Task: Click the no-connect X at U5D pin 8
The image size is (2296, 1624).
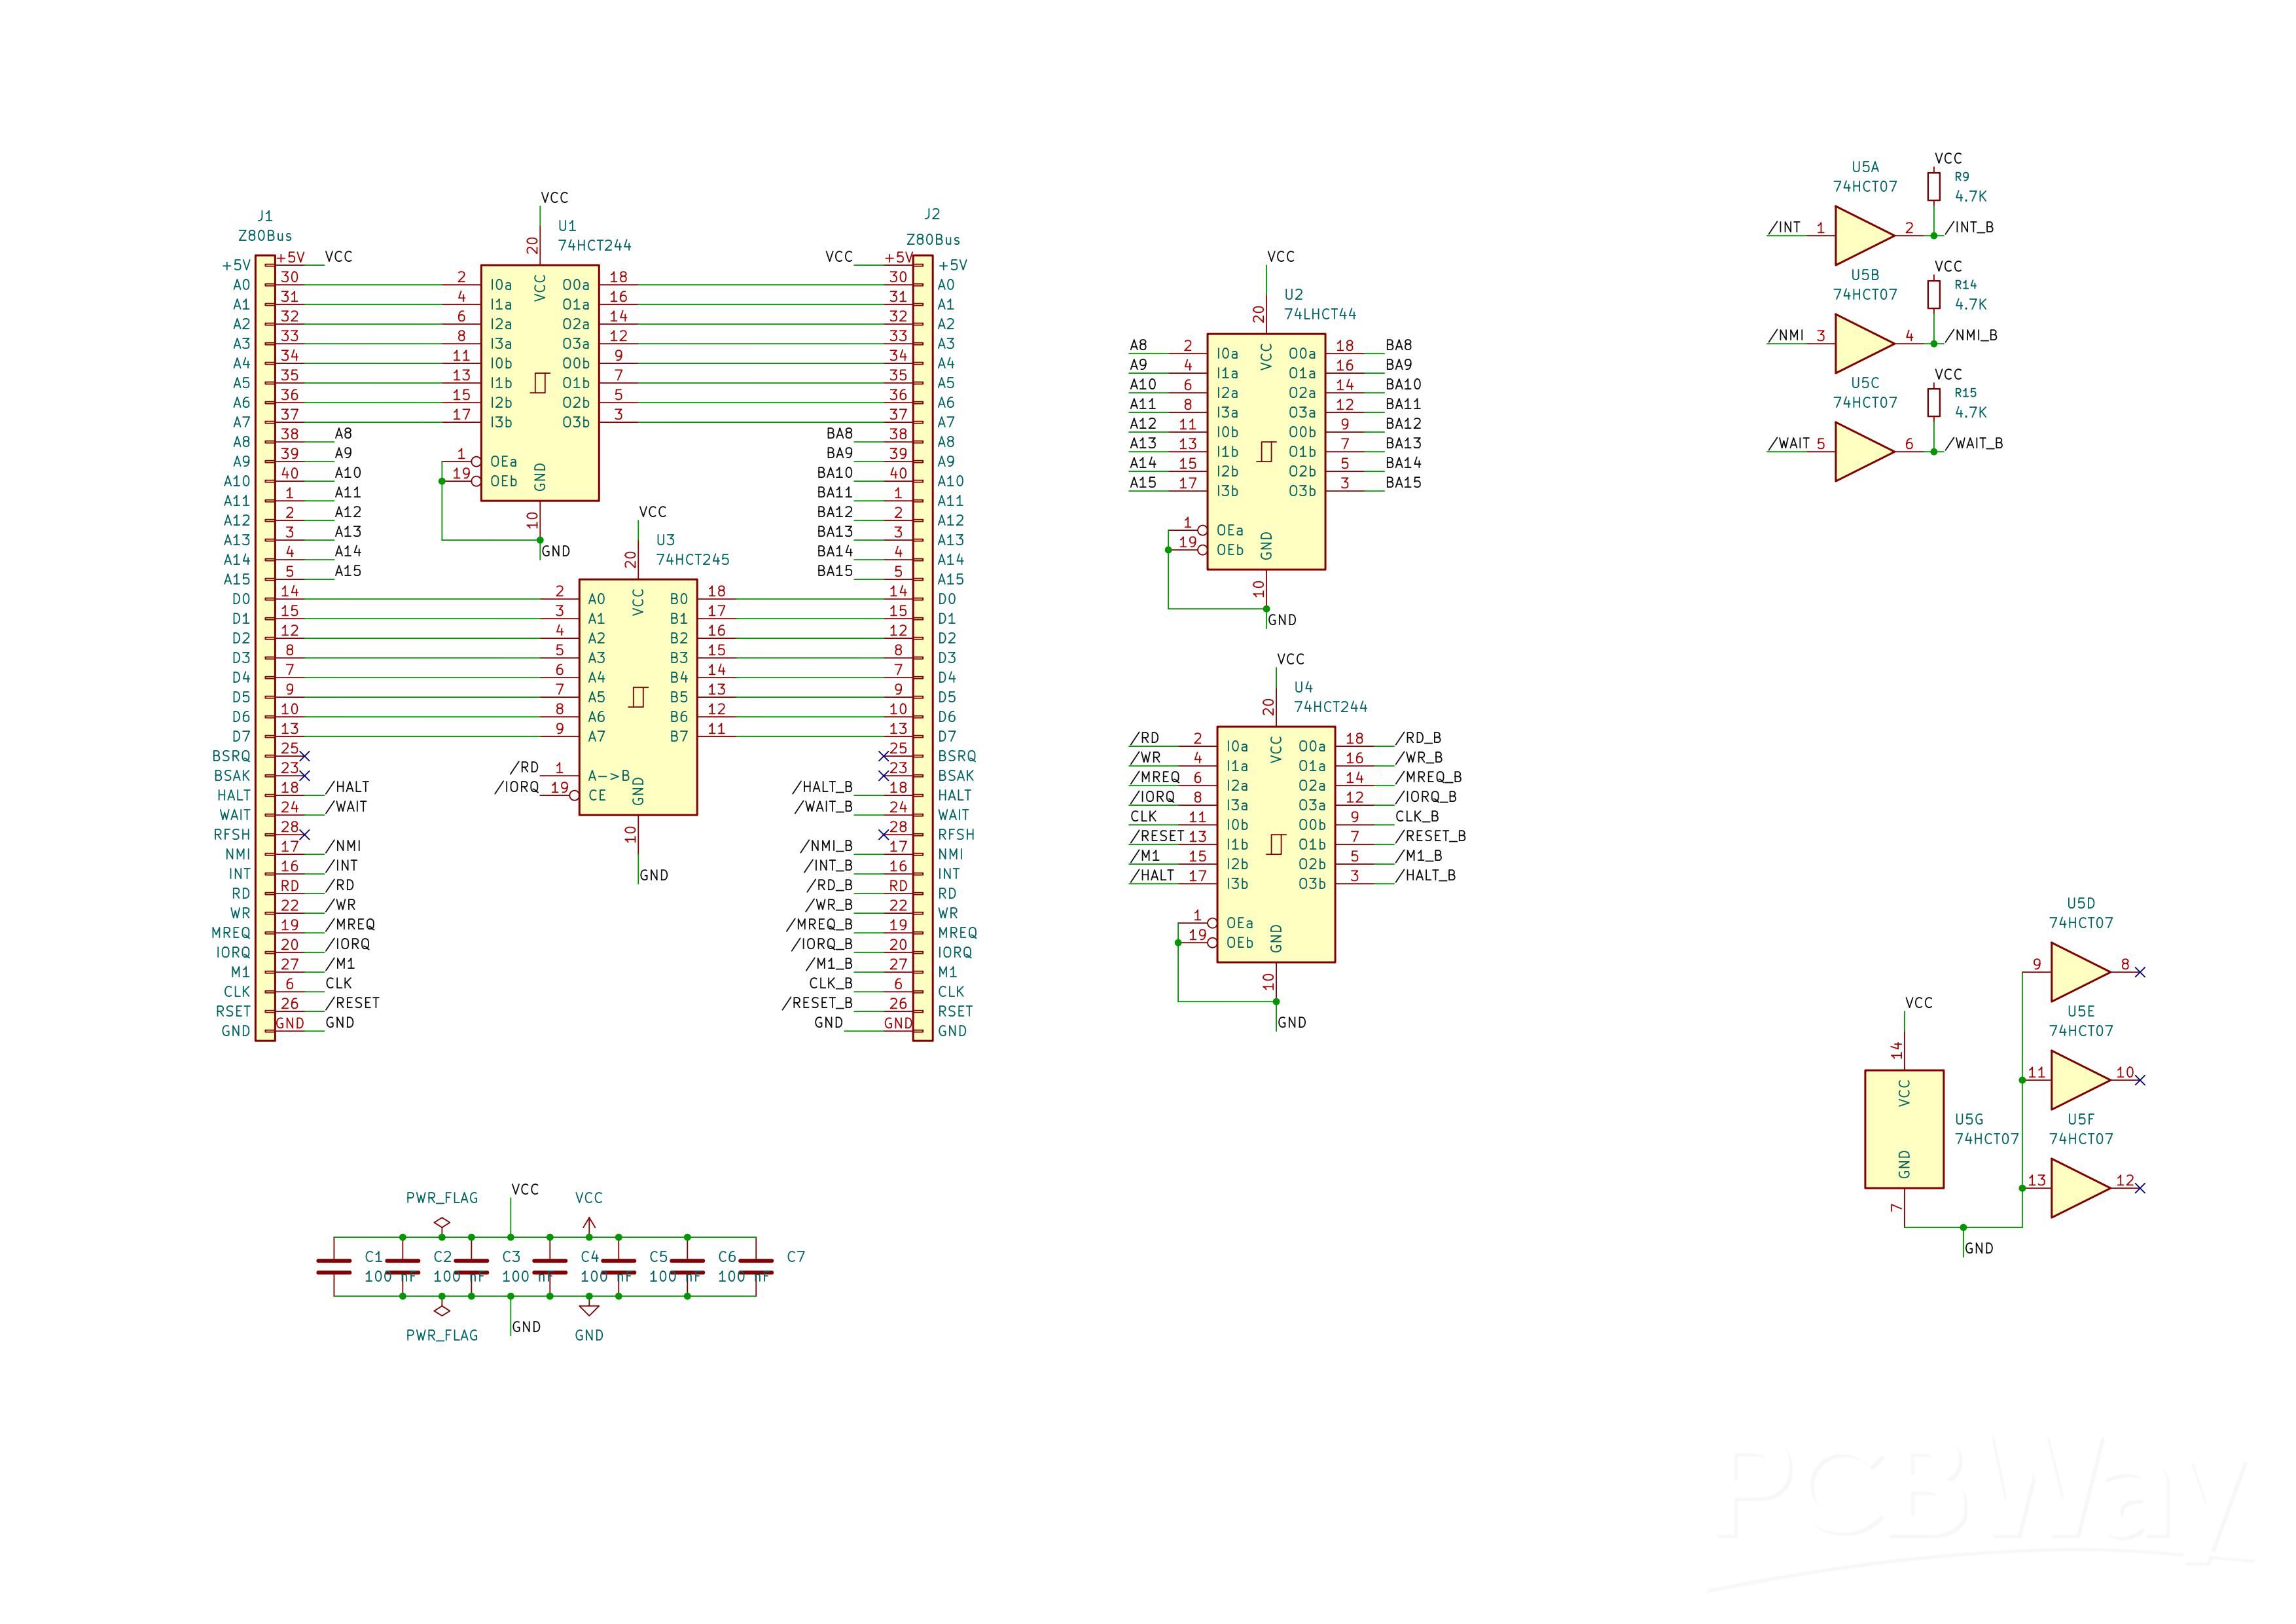Action: point(2140,972)
